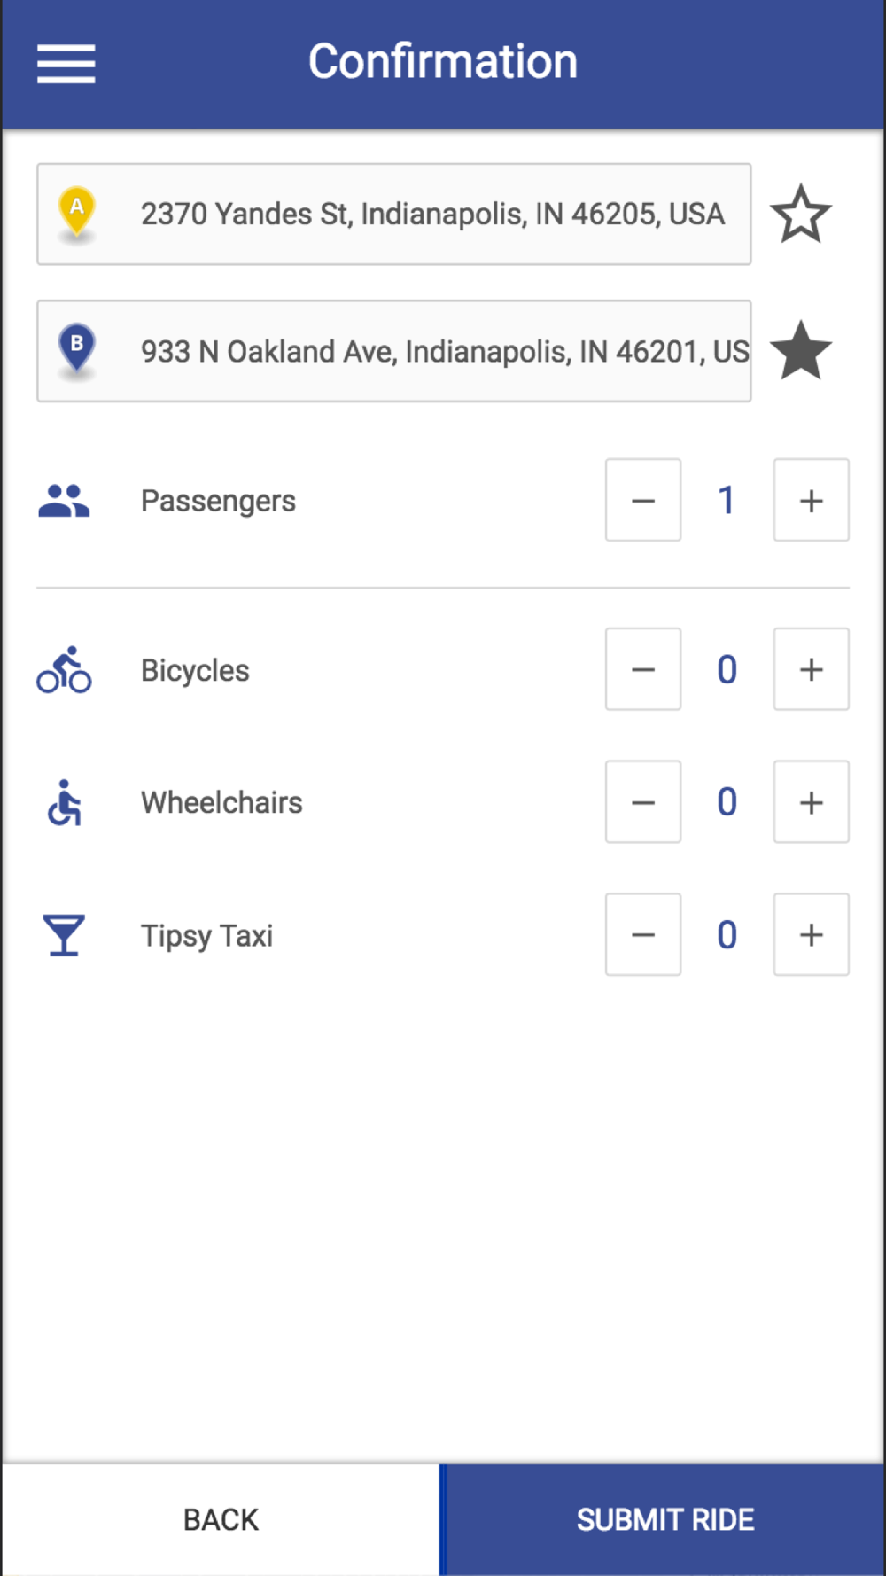This screenshot has width=886, height=1576.
Task: Click the blue destination pin B icon
Action: [77, 349]
